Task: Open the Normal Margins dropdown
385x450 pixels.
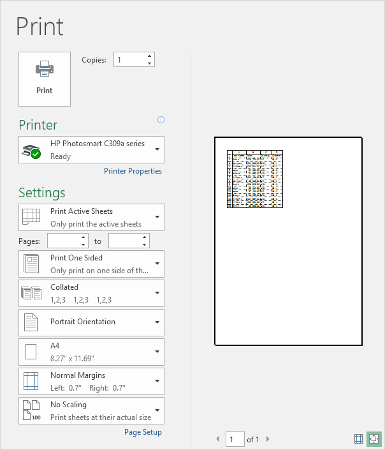Action: pos(91,382)
